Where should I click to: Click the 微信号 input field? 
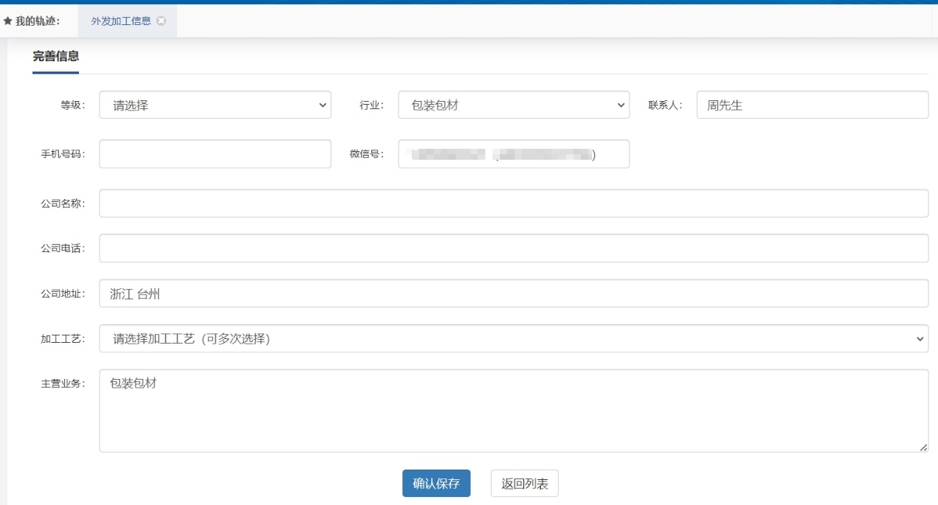click(x=514, y=154)
